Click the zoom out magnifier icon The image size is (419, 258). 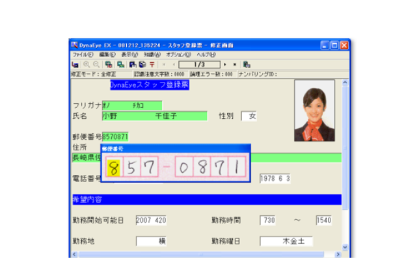(x=96, y=64)
